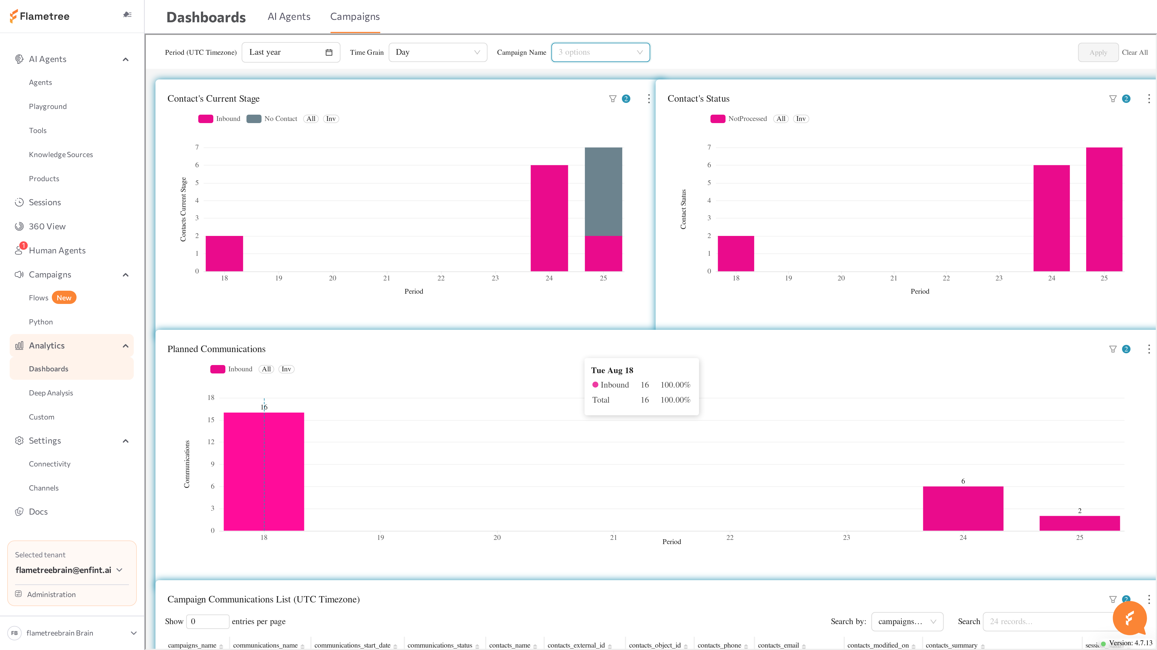This screenshot has width=1157, height=650.
Task: Open three-dot menu on Contact's Status
Action: (x=1149, y=99)
